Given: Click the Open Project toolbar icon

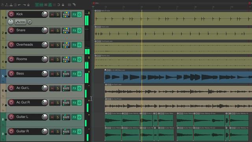Looking at the screenshot, I should (x=7, y=5).
